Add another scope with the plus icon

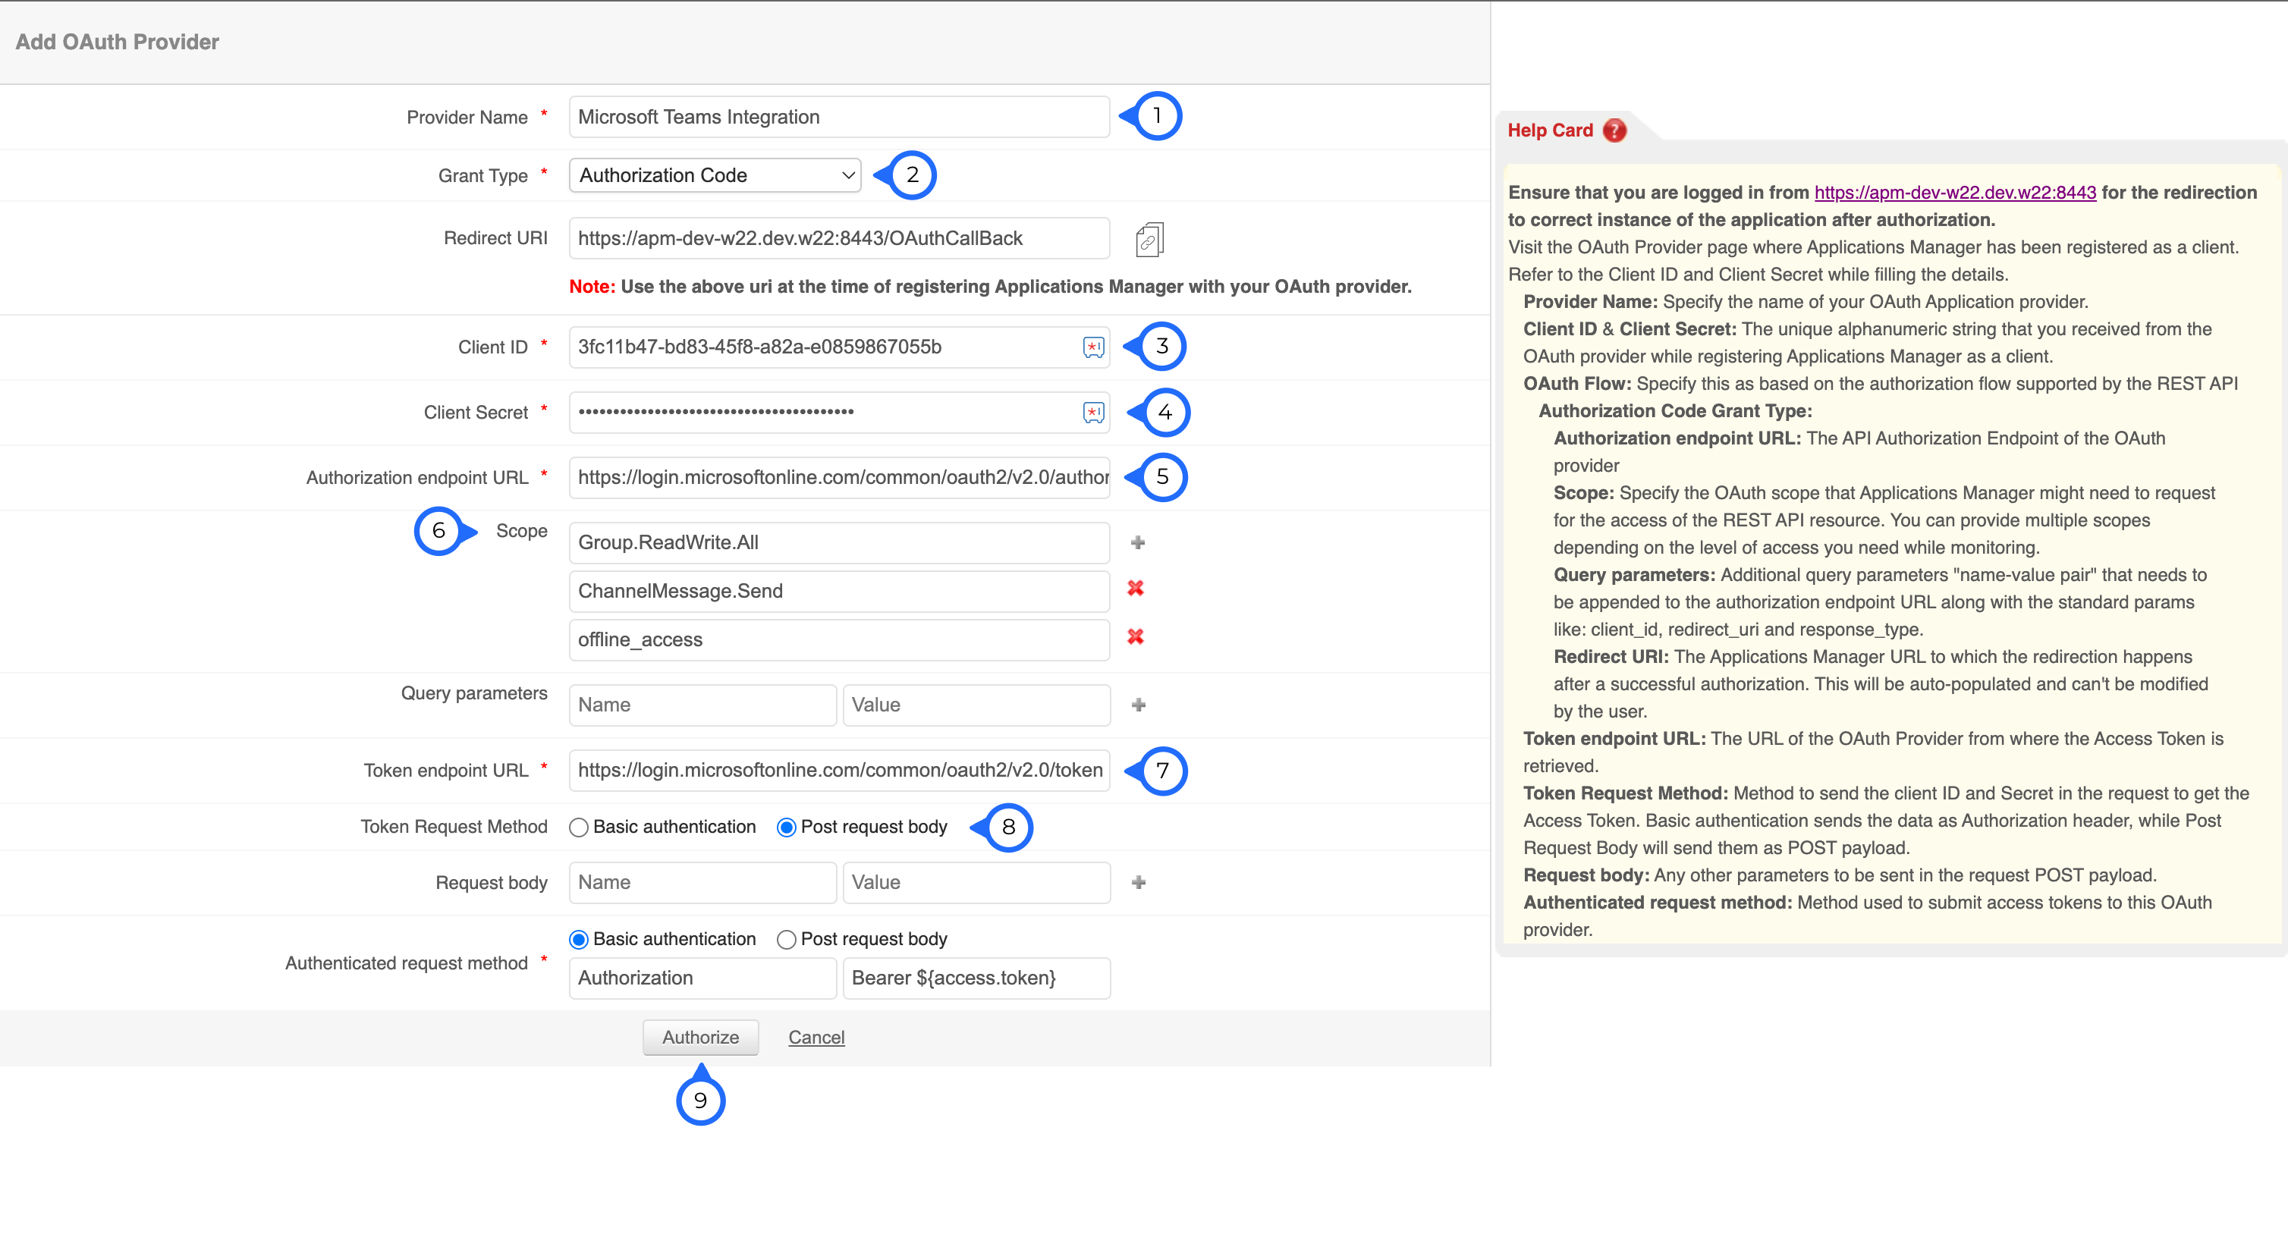[1138, 542]
